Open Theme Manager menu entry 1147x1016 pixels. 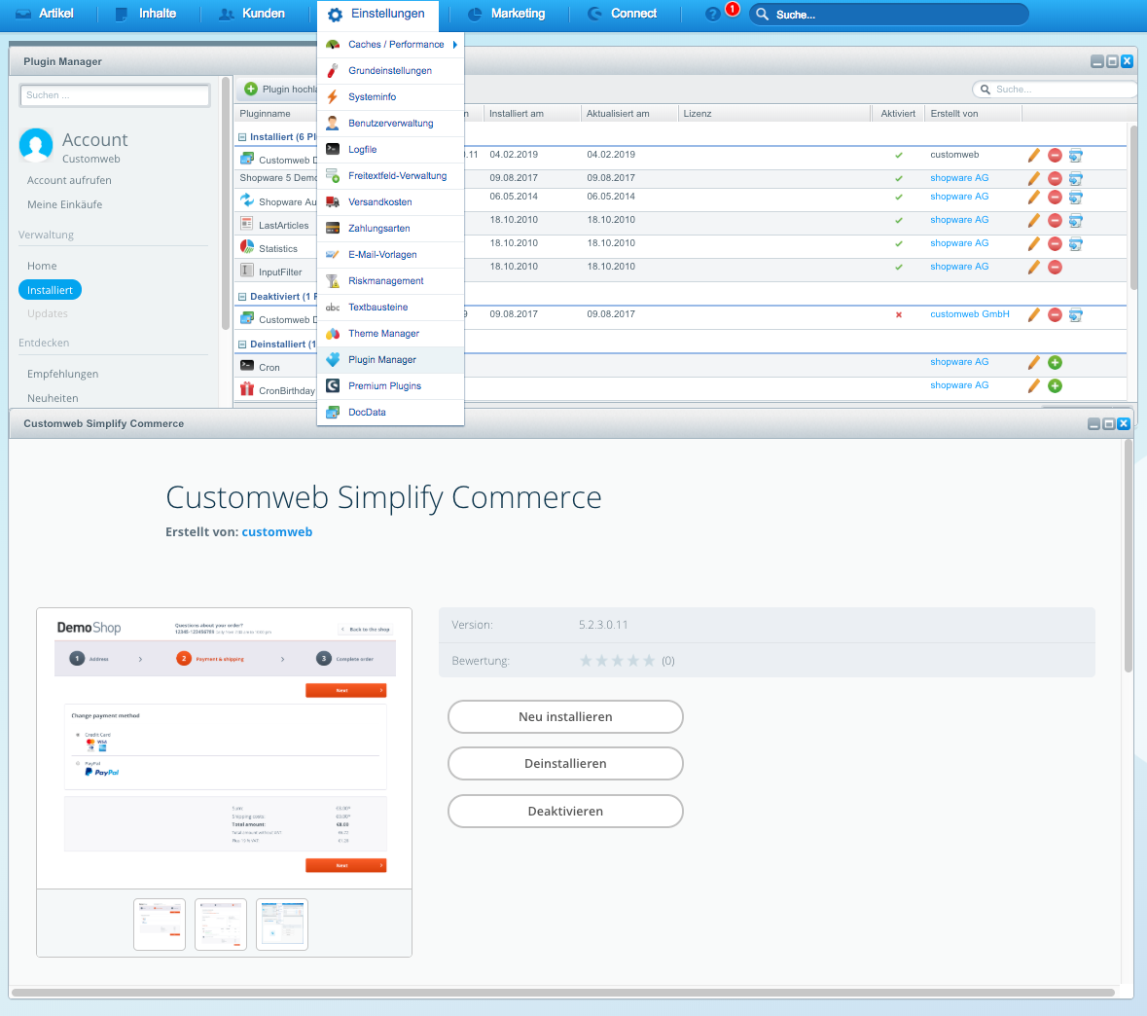coord(391,334)
